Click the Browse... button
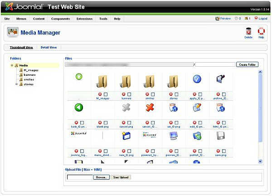The height and width of the screenshot is (196, 272). point(101,177)
